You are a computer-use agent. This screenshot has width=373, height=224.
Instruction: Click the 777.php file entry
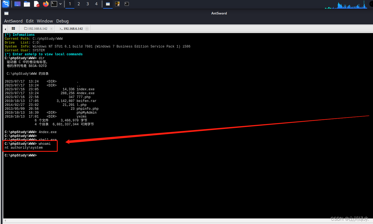coord(83,97)
